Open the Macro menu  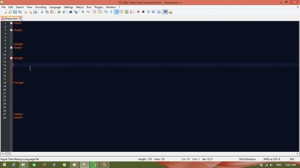(80, 7)
